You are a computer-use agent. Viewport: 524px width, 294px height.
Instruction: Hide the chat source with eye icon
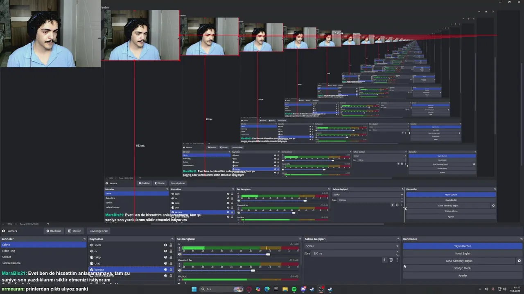point(165,263)
